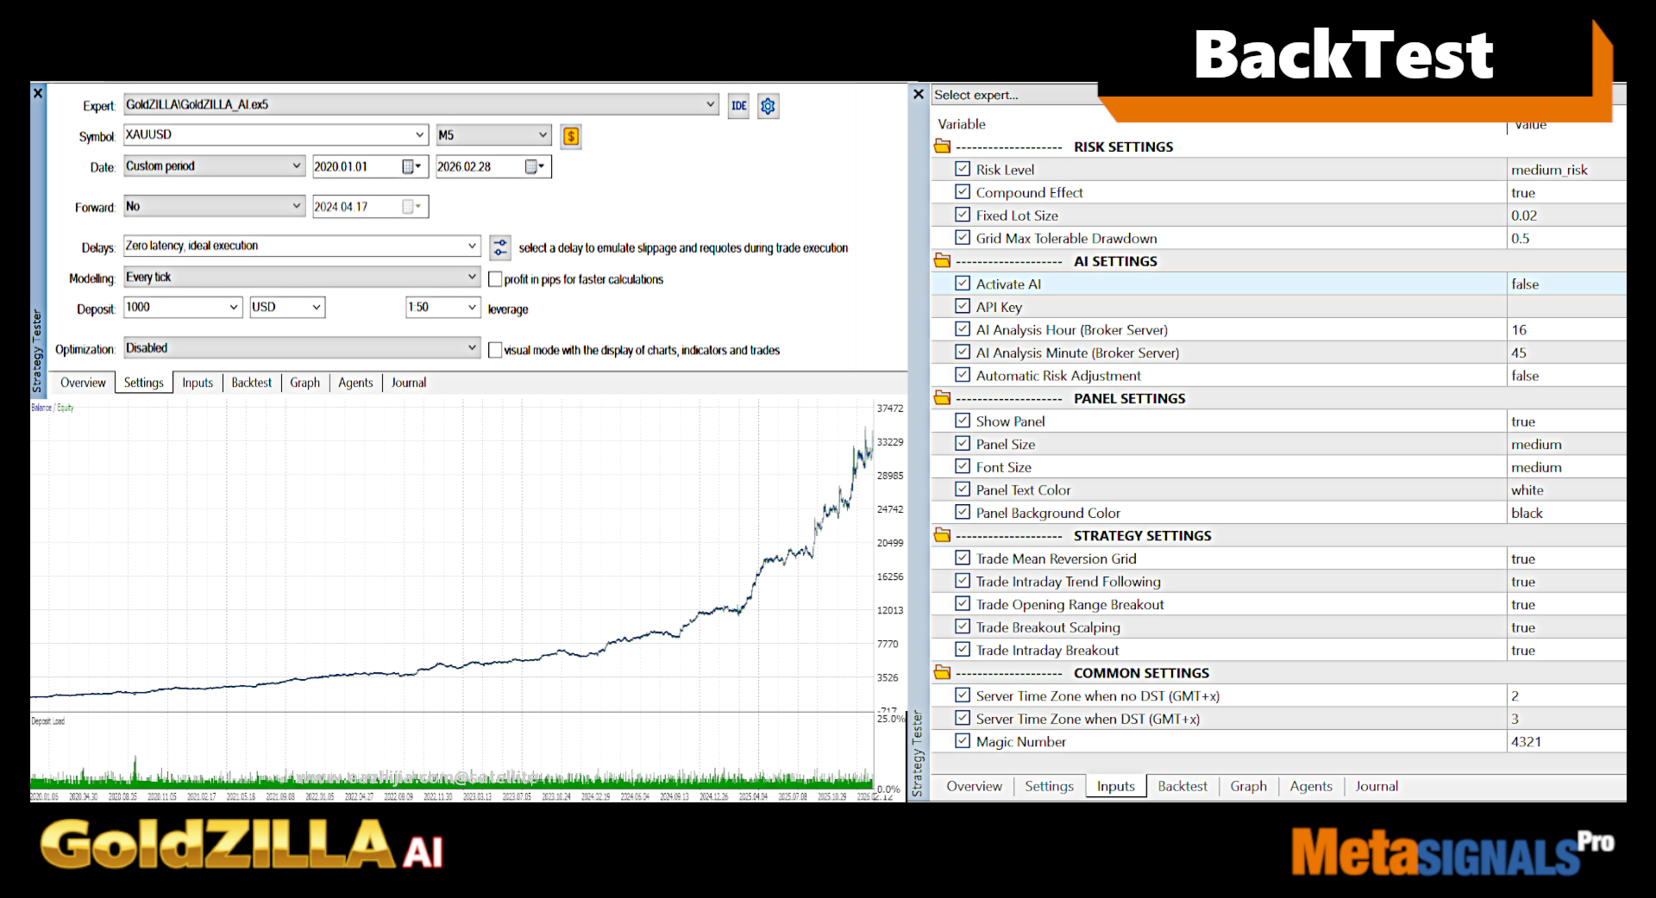Open the Expert file dropdown
1656x898 pixels.
pos(711,104)
